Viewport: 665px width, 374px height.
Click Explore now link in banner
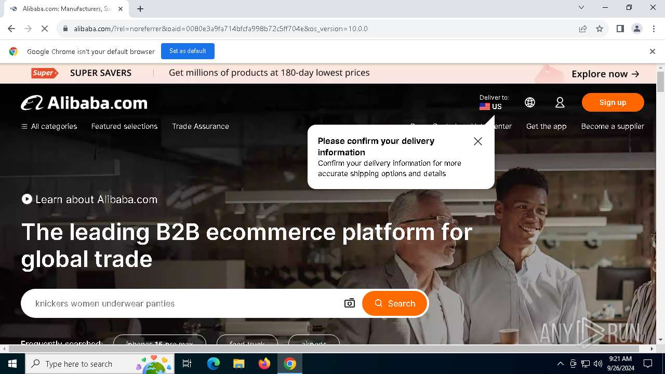tap(605, 74)
